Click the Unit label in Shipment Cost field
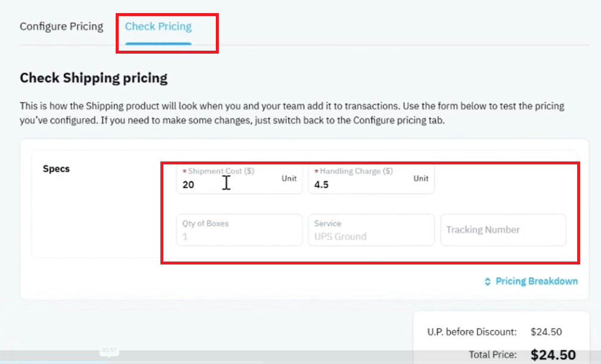The height and width of the screenshot is (364, 601). pyautogui.click(x=289, y=179)
